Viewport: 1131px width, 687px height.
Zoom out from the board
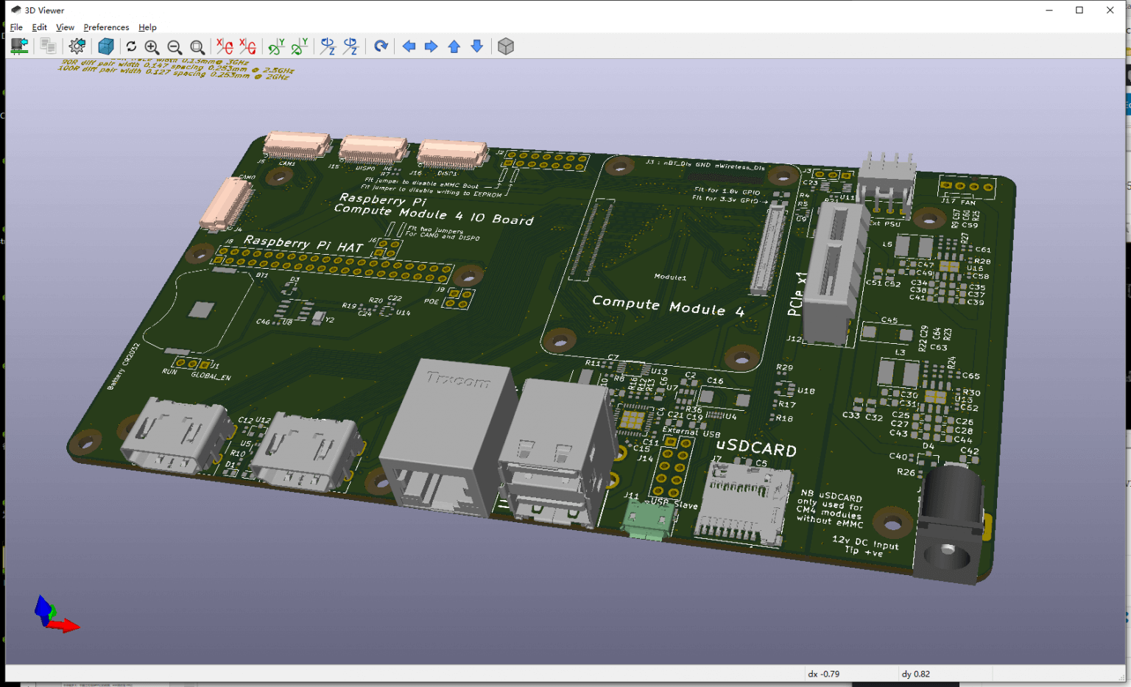click(x=175, y=46)
